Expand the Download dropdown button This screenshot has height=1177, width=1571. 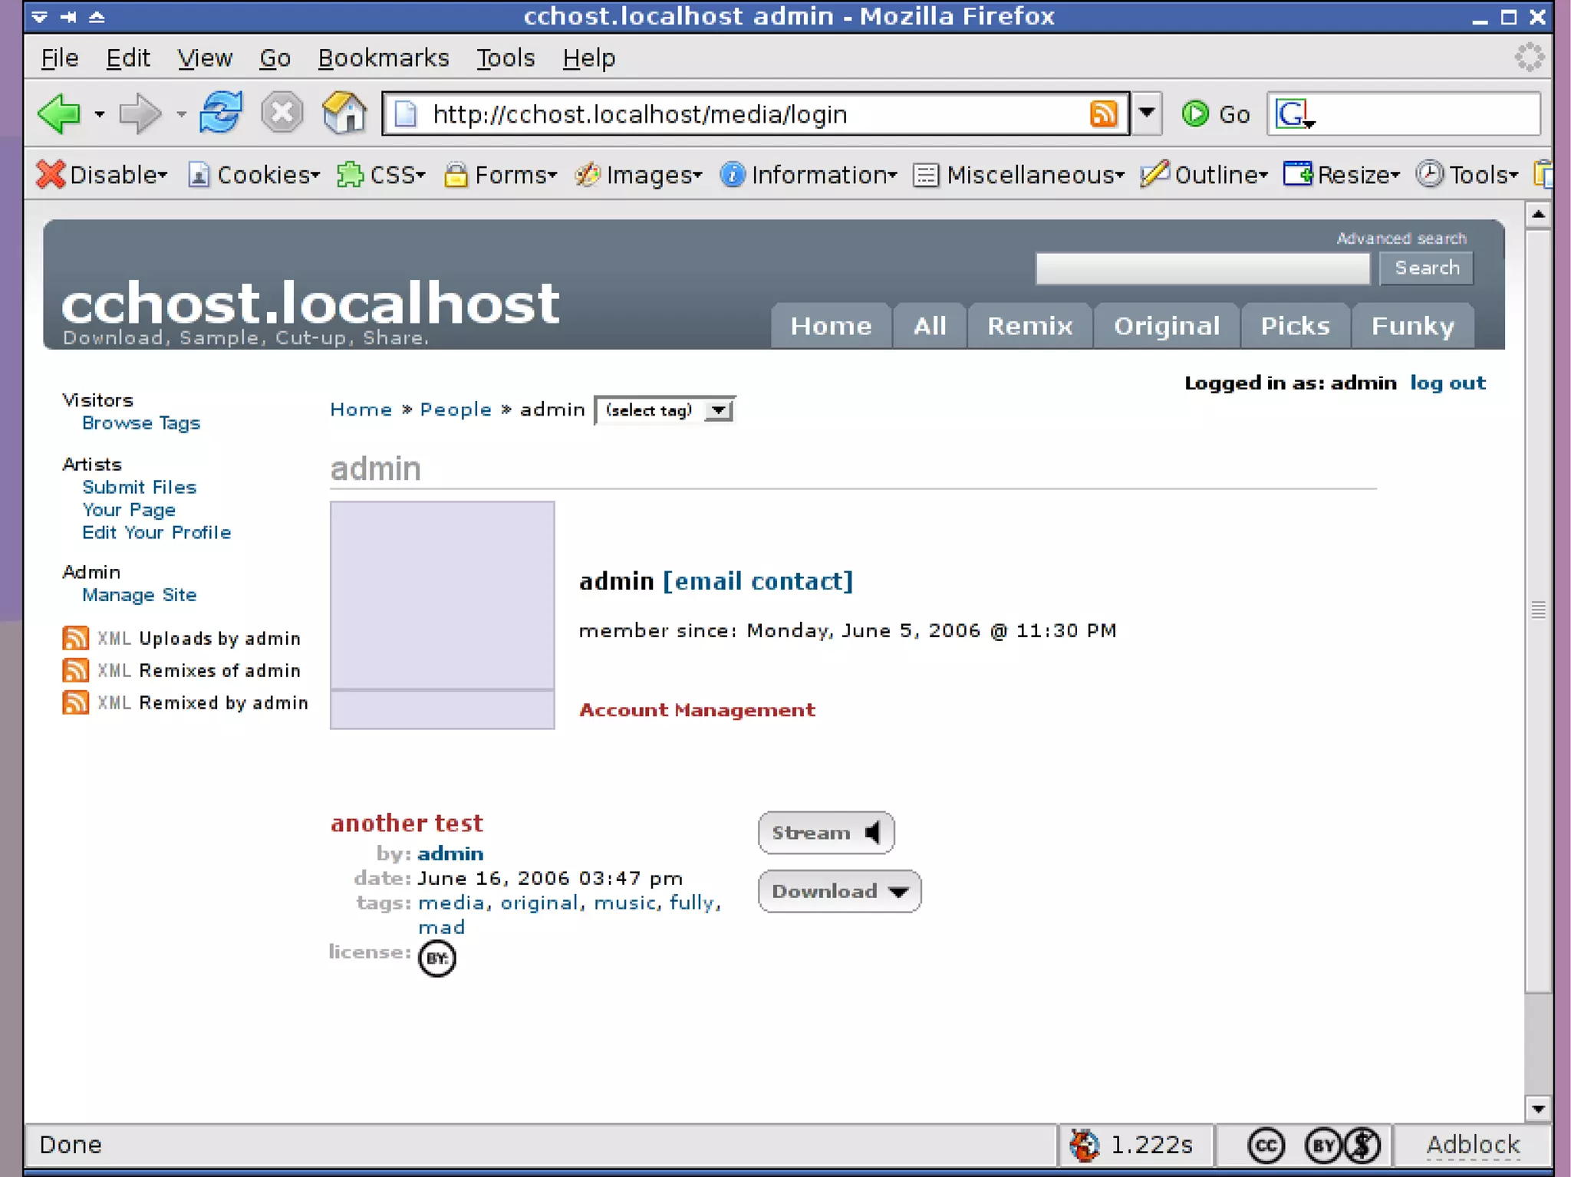[x=839, y=891]
